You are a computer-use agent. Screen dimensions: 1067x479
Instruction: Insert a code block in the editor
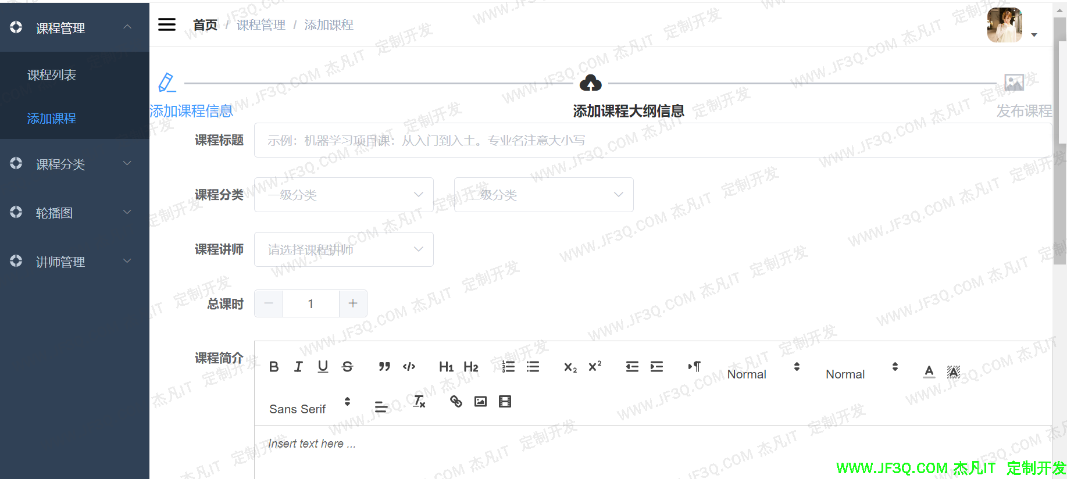pyautogui.click(x=409, y=367)
